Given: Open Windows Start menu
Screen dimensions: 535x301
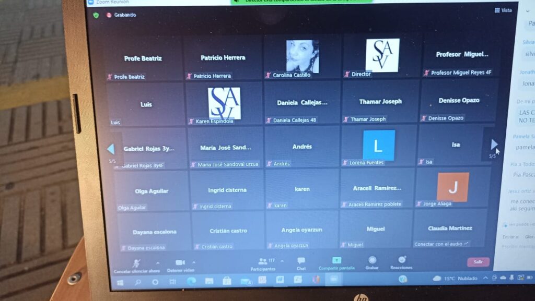Looking at the screenshot, I should pos(120,282).
